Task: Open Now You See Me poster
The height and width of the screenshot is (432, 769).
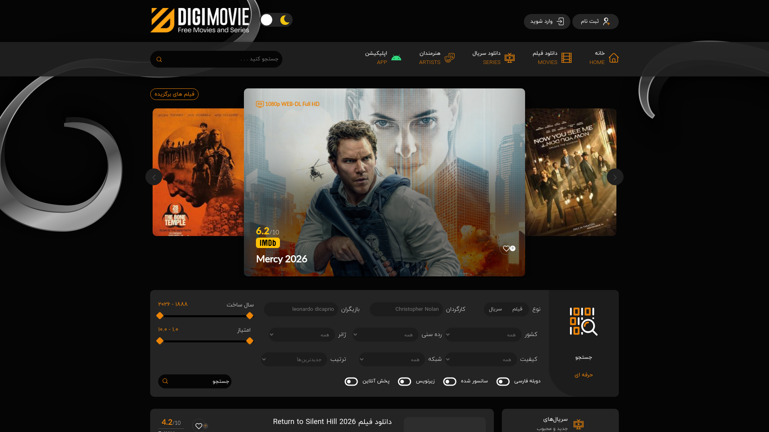Action: (x=571, y=172)
